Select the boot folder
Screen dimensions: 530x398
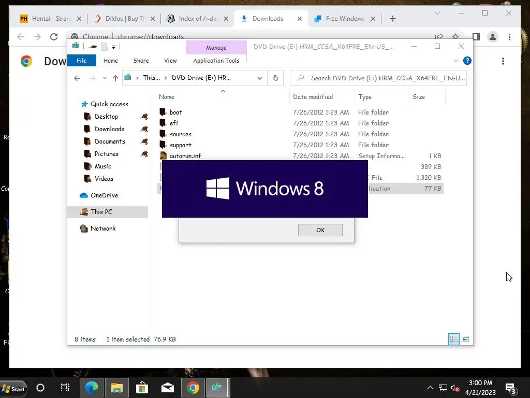point(175,112)
